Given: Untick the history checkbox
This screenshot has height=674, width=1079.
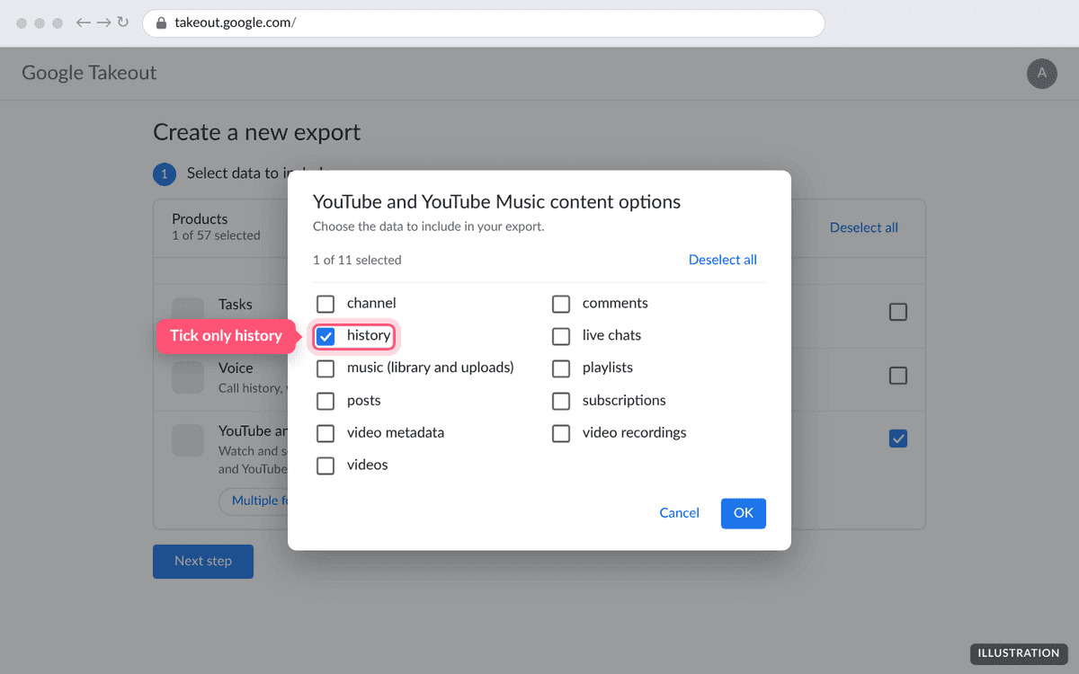Looking at the screenshot, I should click(325, 336).
